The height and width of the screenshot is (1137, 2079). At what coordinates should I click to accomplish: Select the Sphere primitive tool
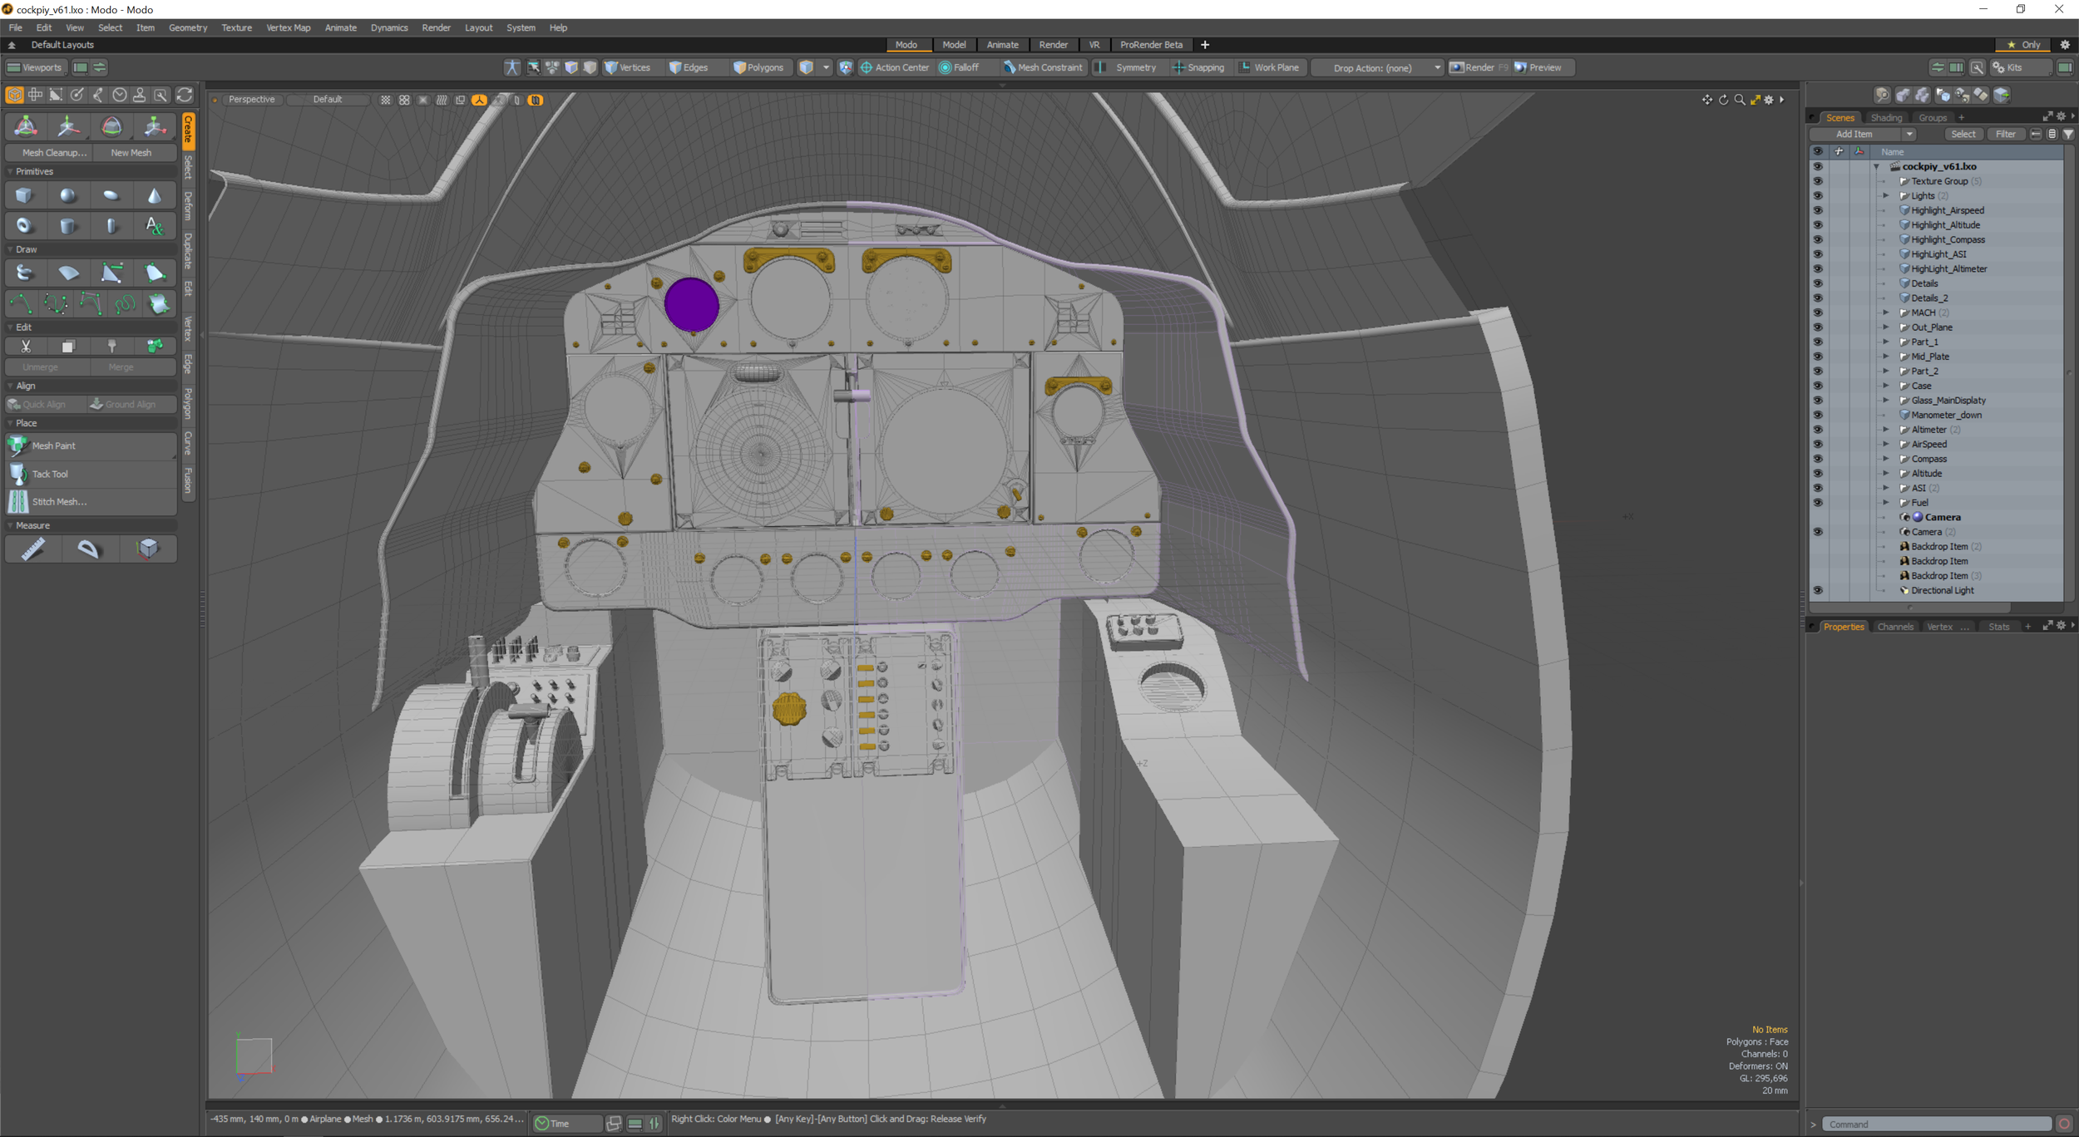68,194
